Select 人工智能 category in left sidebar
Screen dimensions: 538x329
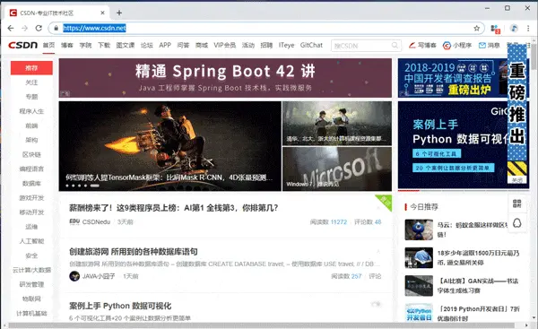31,241
